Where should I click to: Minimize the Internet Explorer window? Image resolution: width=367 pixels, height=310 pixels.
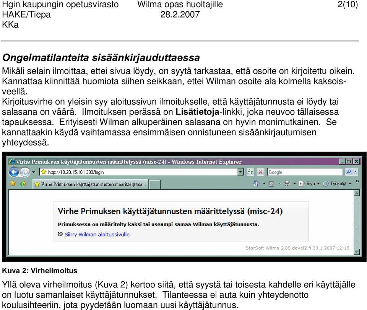(x=342, y=162)
